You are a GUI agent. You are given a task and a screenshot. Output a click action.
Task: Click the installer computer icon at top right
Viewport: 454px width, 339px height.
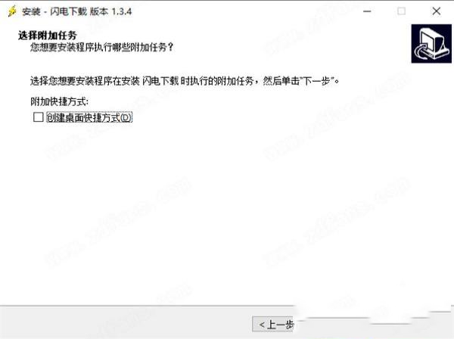431,43
